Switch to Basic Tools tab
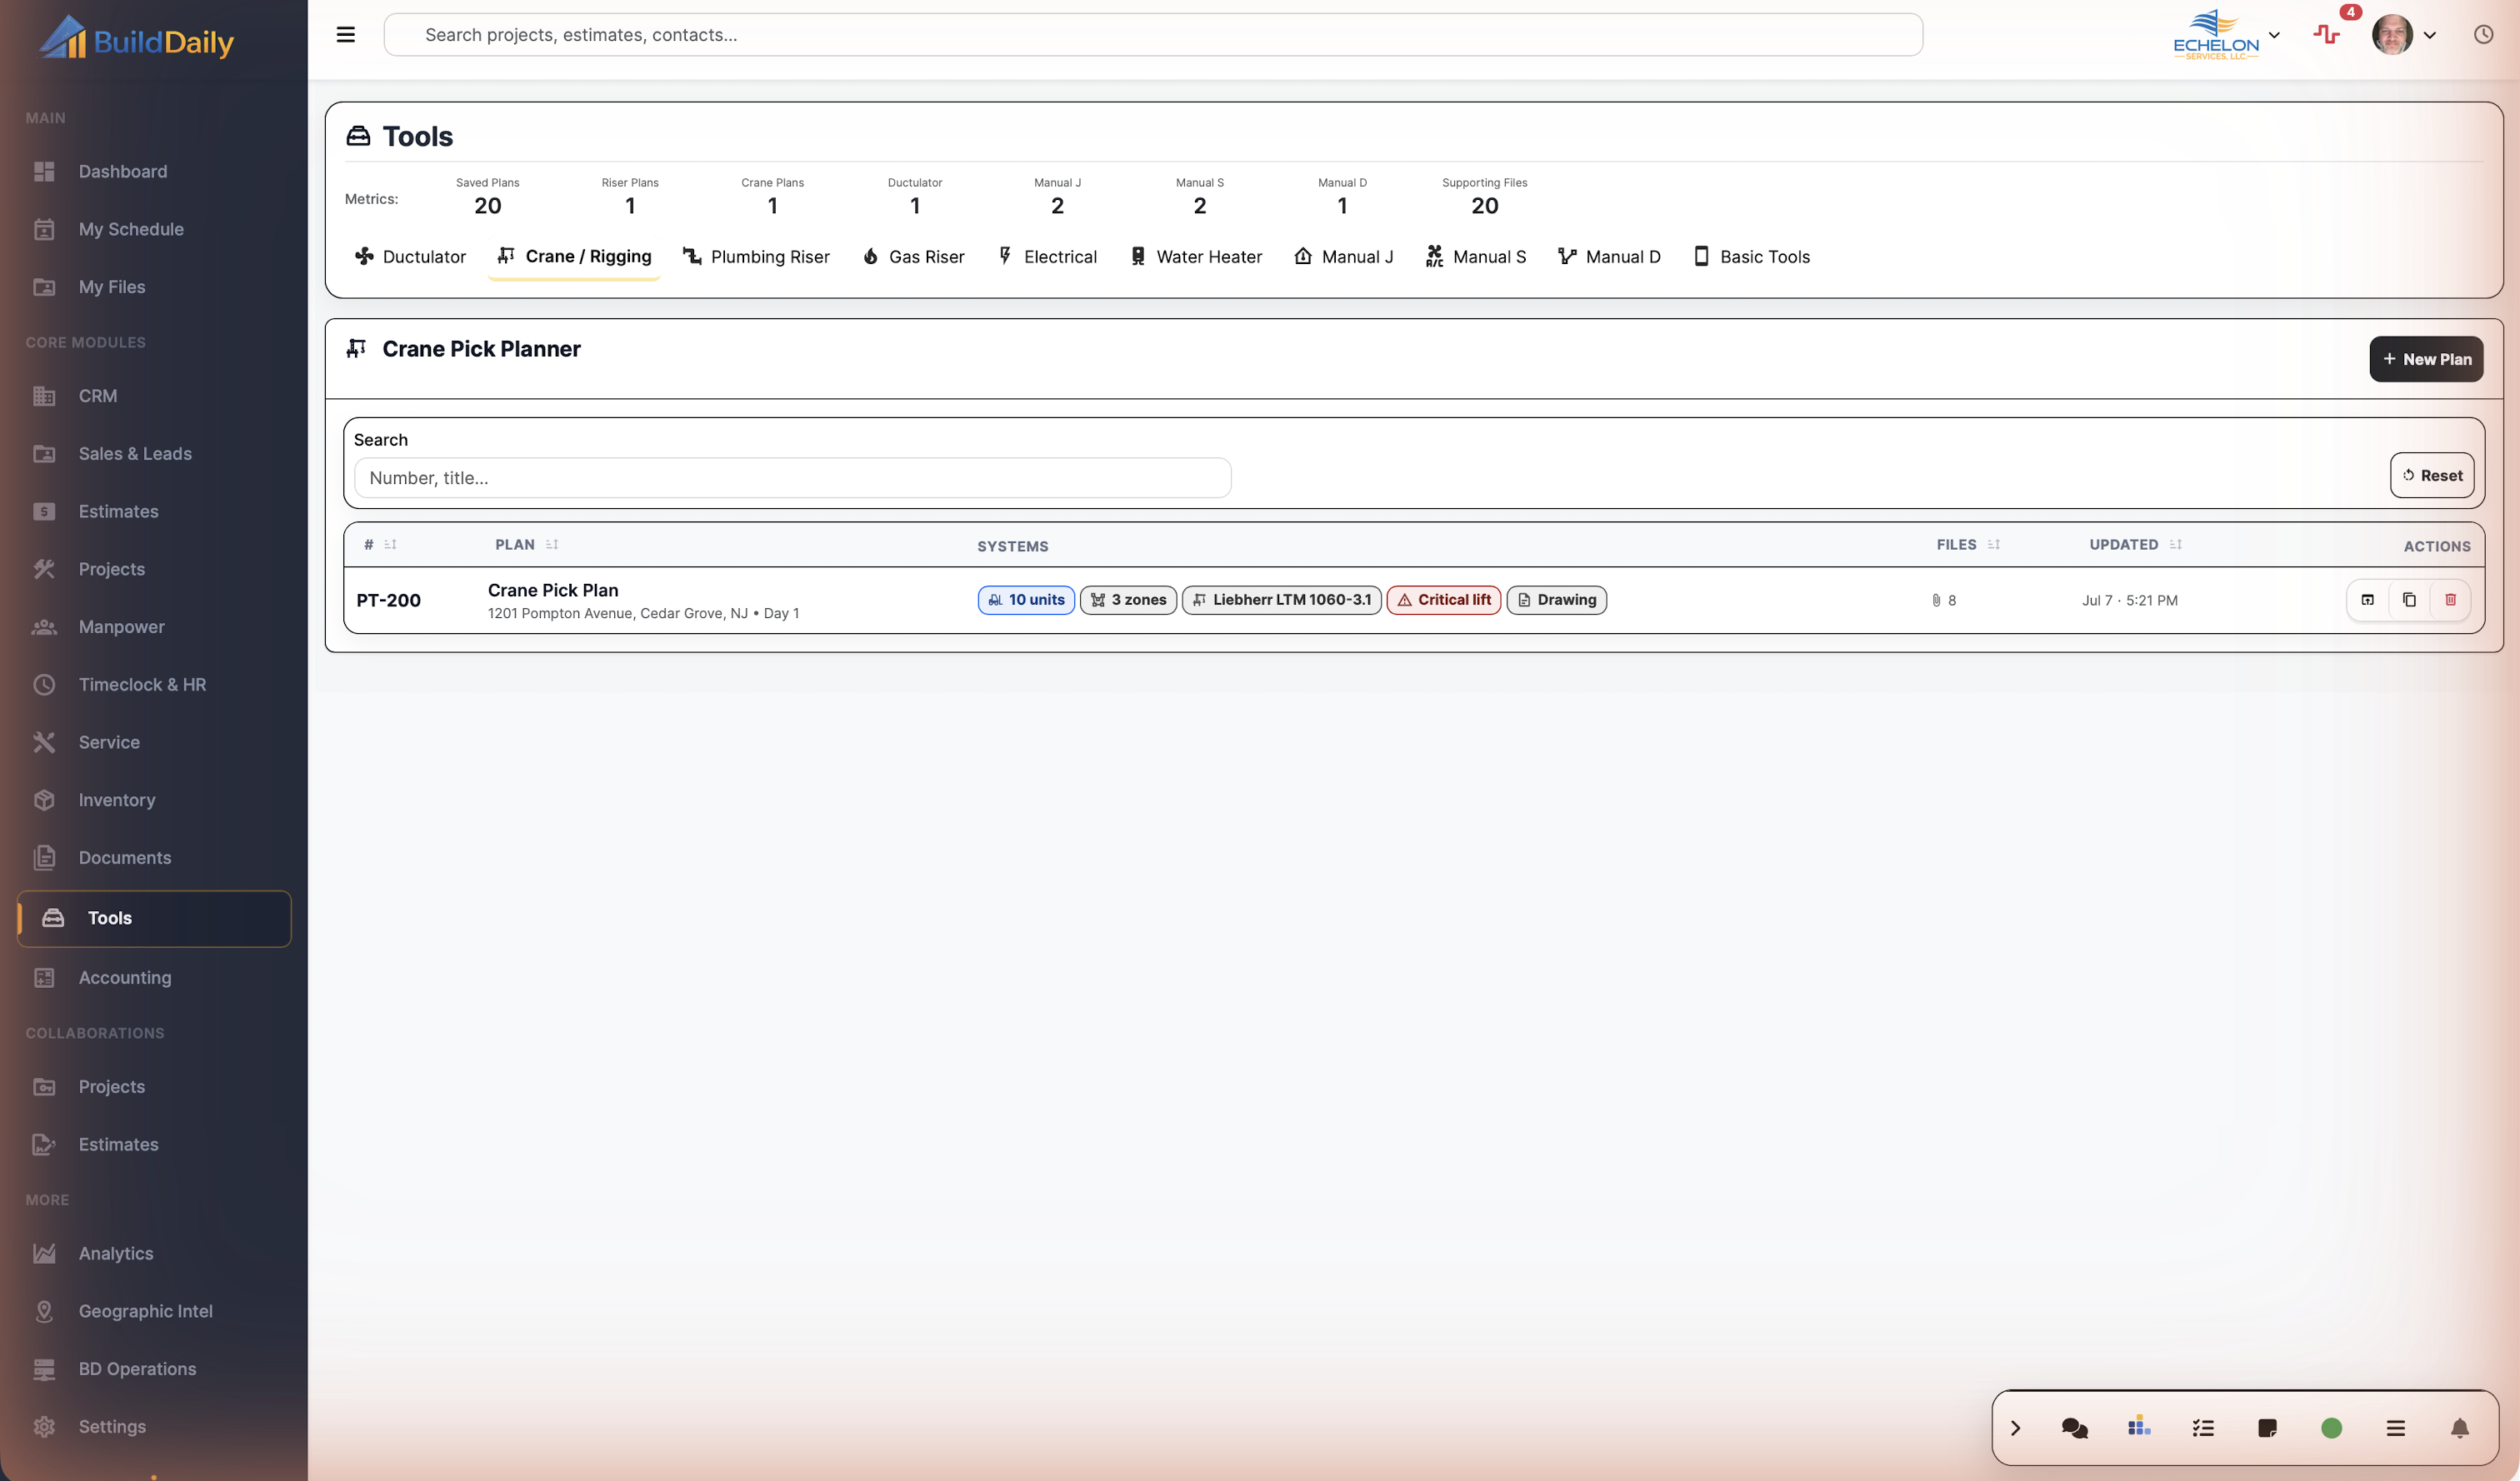The height and width of the screenshot is (1481, 2520). point(1751,257)
